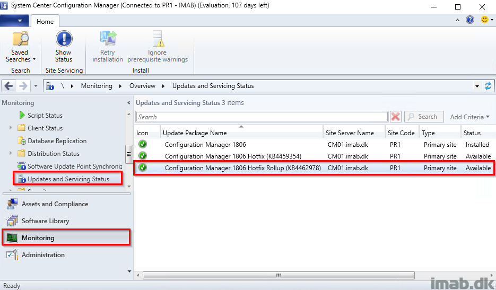Open the Add Criteria dropdown
496x290 pixels.
[470, 117]
